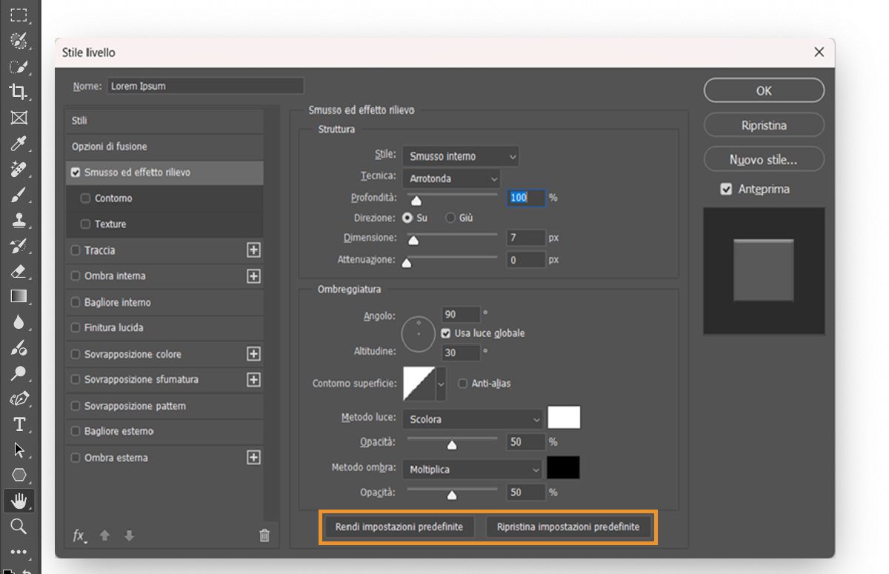889x574 pixels.
Task: Open the Metodo luce dropdown
Action: coord(472,418)
